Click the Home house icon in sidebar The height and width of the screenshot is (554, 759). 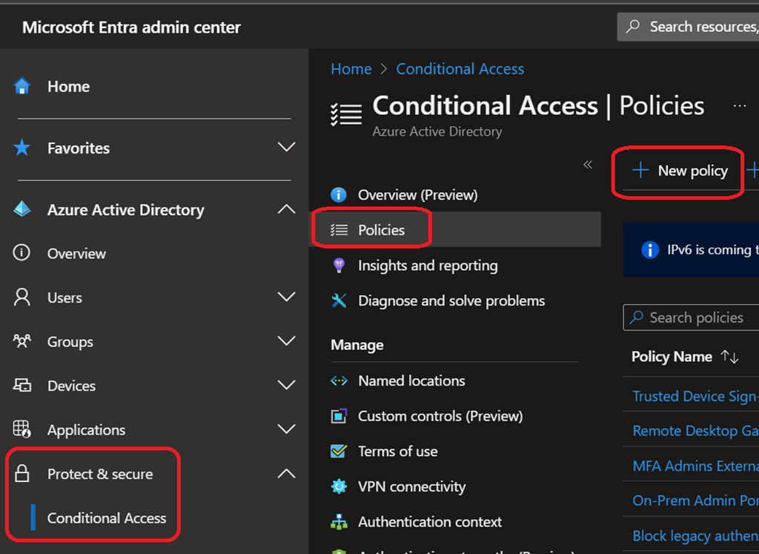22,87
